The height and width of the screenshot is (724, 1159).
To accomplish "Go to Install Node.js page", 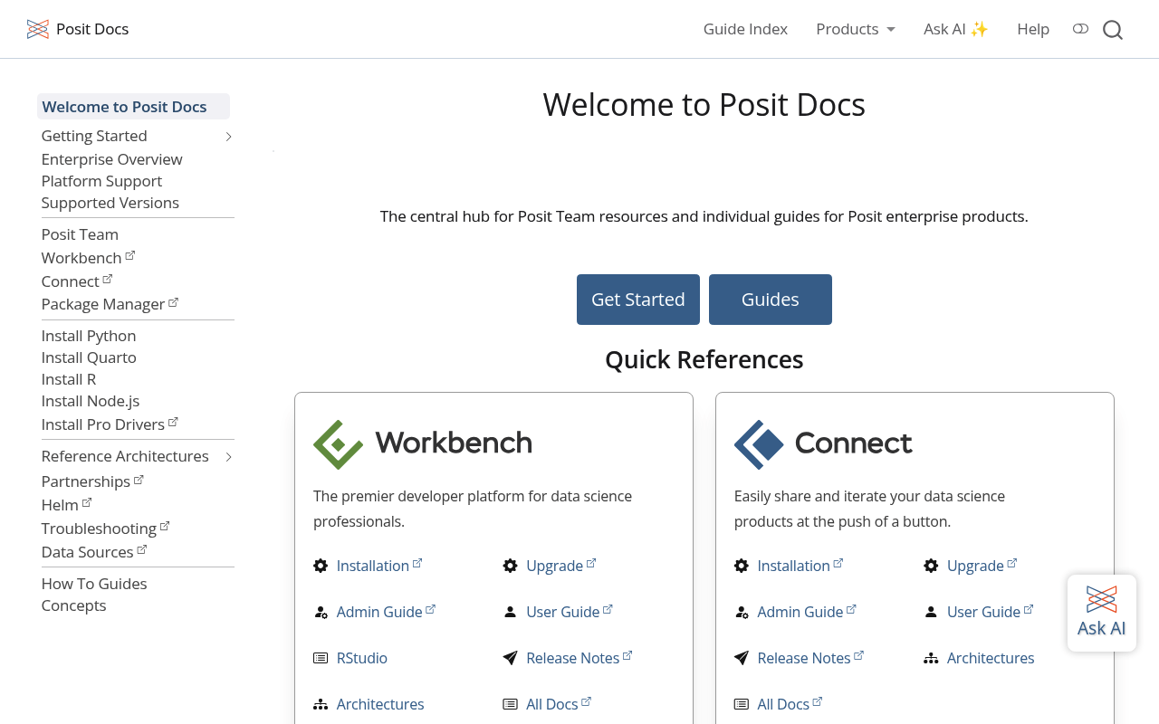I will 91,401.
